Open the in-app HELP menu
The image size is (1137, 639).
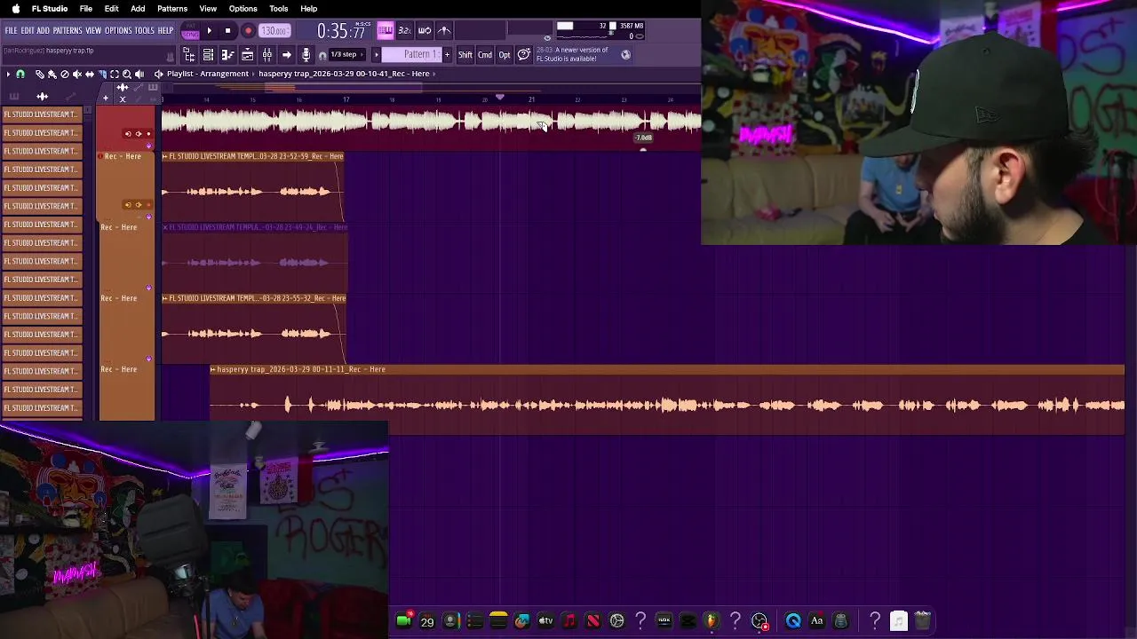point(166,31)
